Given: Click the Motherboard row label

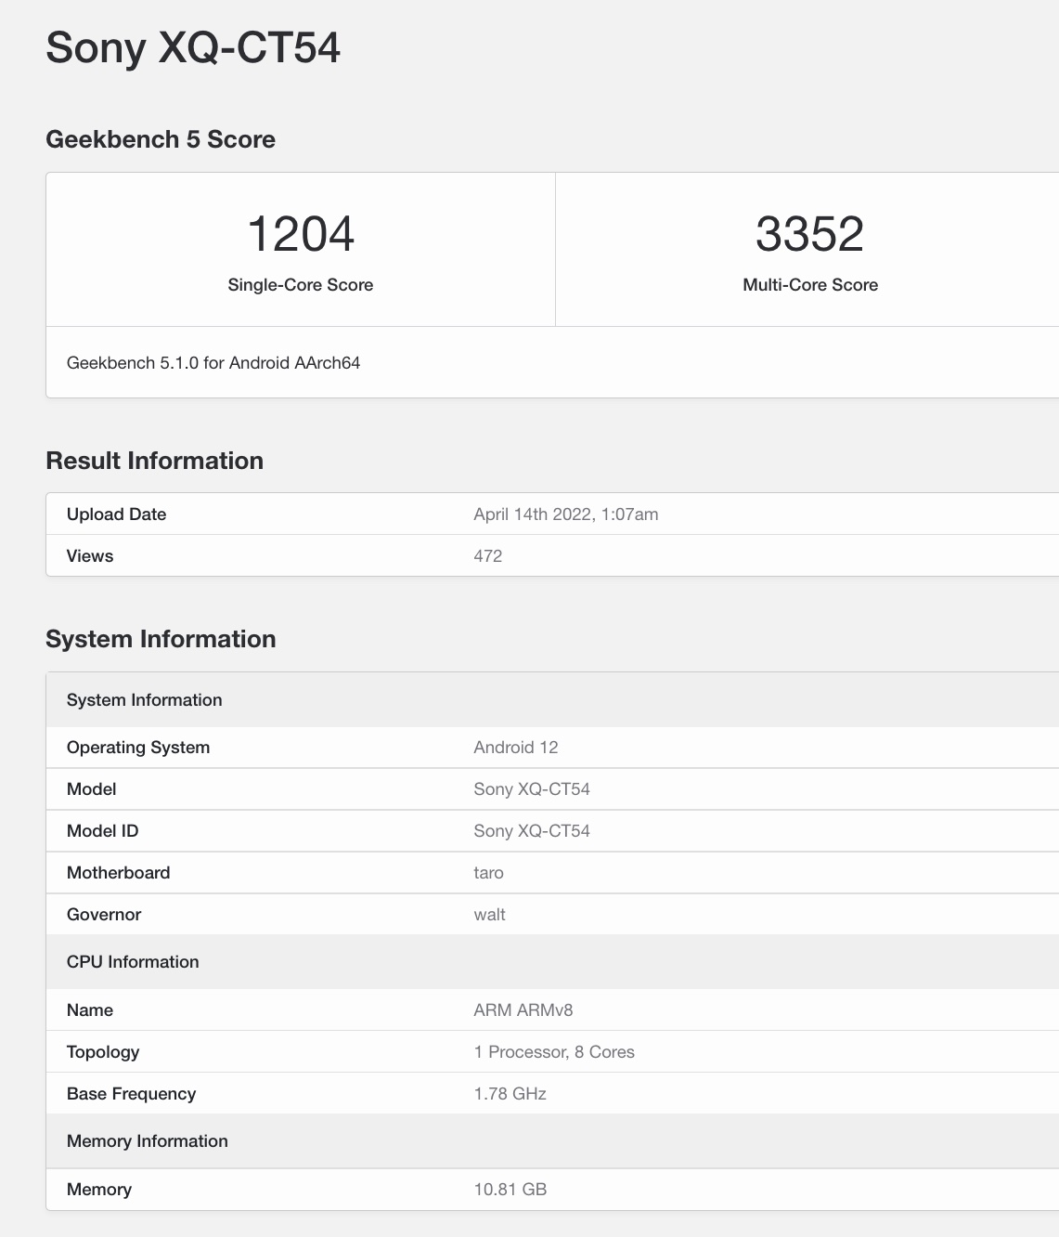Looking at the screenshot, I should pos(119,873).
